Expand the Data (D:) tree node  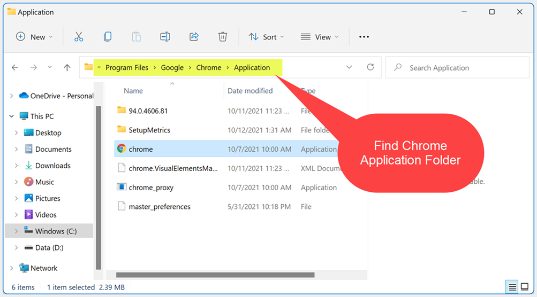(16, 247)
